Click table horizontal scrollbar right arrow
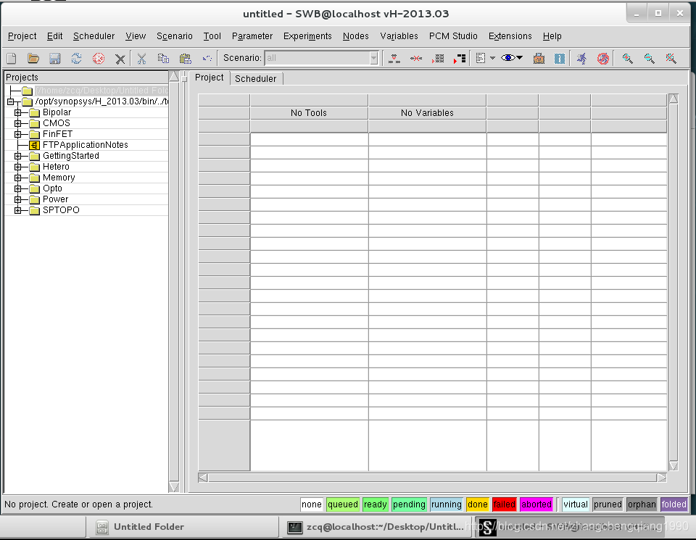 (x=662, y=478)
